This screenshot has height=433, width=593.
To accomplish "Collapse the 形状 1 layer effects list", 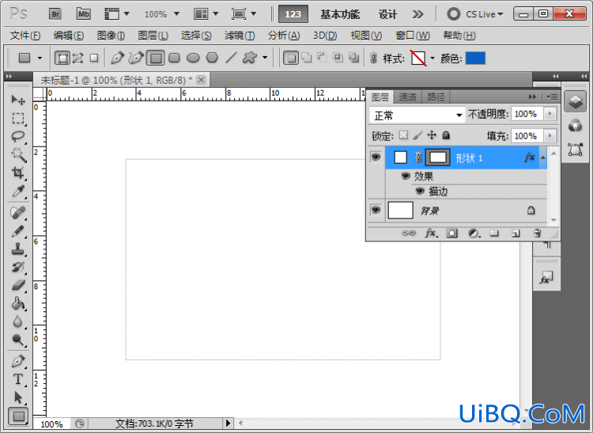I will 542,158.
